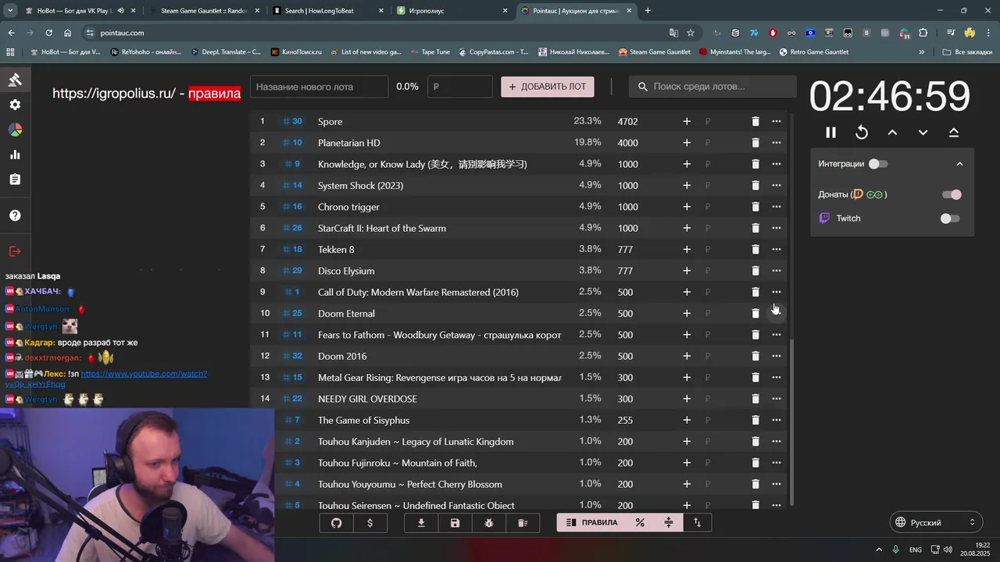Toggle the Донаты integration switch
This screenshot has height=562, width=1000.
click(952, 194)
